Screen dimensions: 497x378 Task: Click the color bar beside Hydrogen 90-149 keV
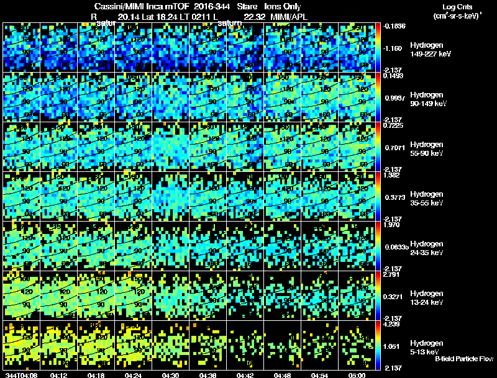pyautogui.click(x=378, y=97)
